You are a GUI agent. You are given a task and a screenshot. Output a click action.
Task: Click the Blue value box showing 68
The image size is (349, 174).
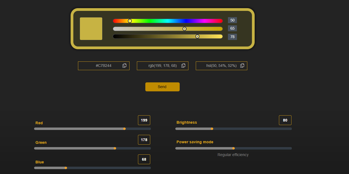pyautogui.click(x=144, y=159)
